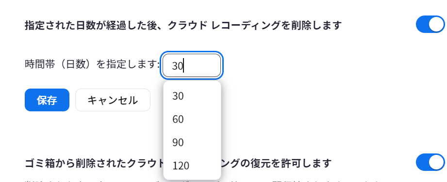Disable auto-delete cloud recordings toggle

coord(431,25)
